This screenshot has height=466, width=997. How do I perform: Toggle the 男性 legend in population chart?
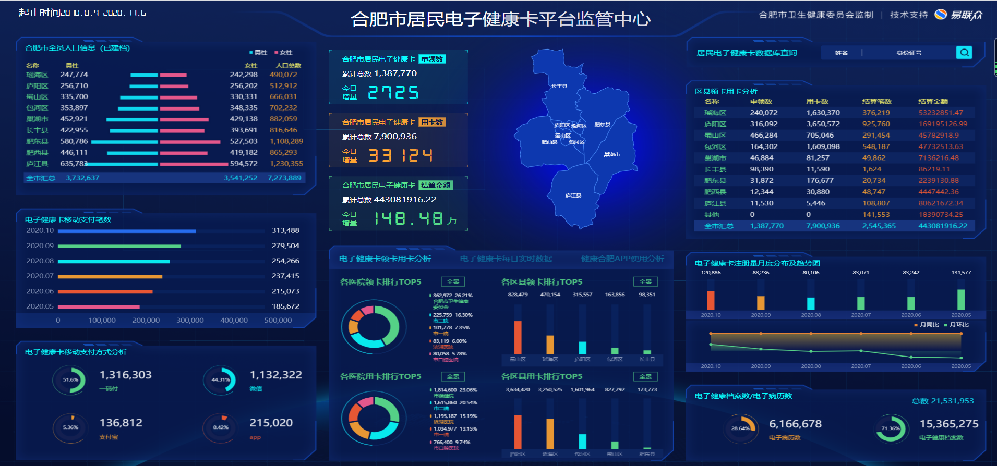click(x=258, y=53)
